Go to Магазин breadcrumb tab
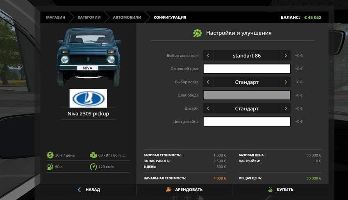This screenshot has width=348, height=200. pos(55,18)
